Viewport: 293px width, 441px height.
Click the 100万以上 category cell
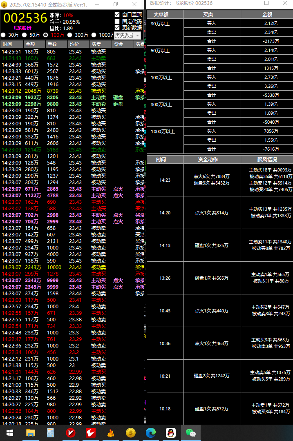tap(165, 86)
